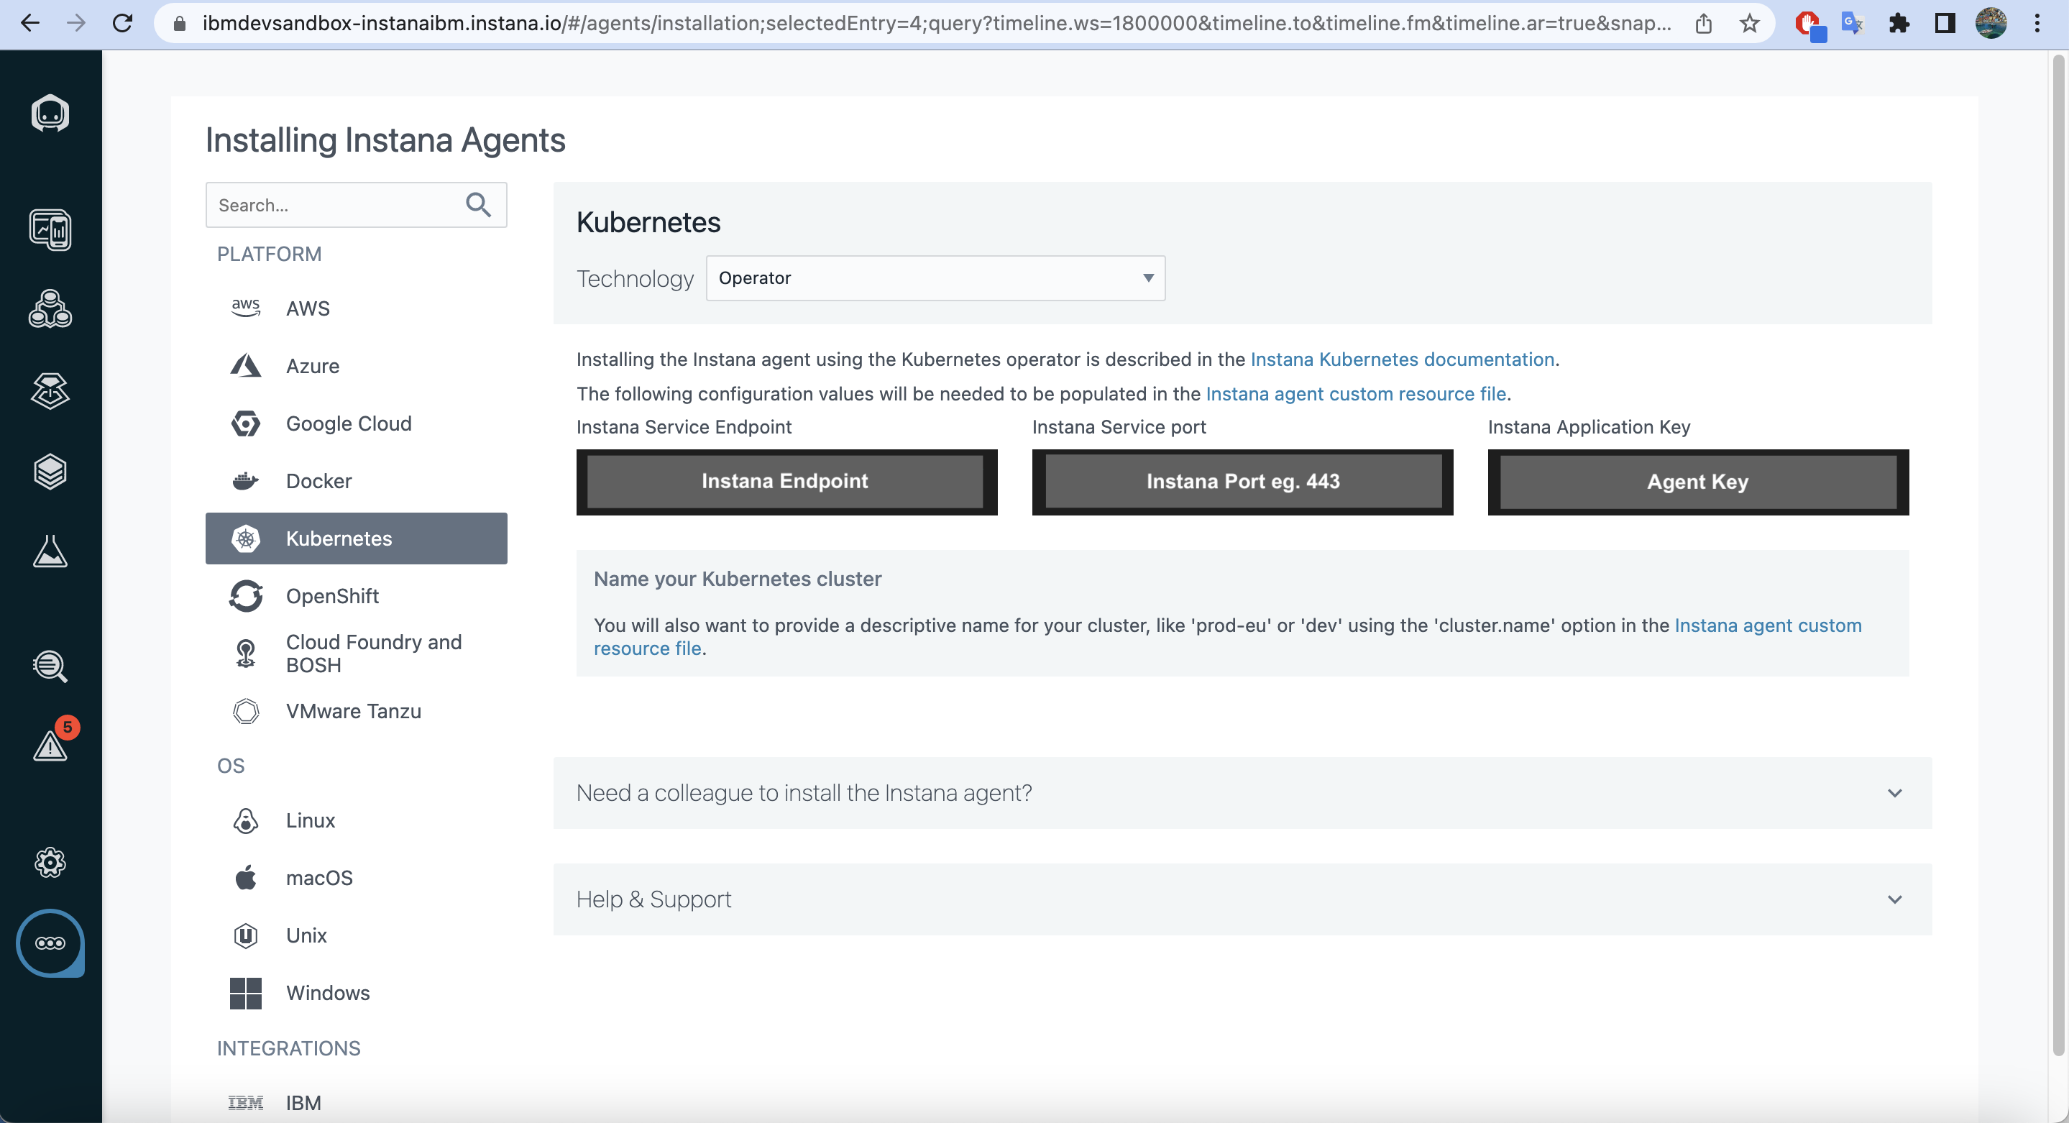The image size is (2069, 1123).
Task: Open the Platforms layers sidebar icon
Action: (50, 472)
